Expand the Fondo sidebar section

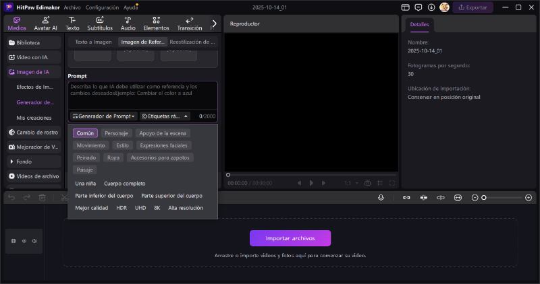[x=11, y=162]
